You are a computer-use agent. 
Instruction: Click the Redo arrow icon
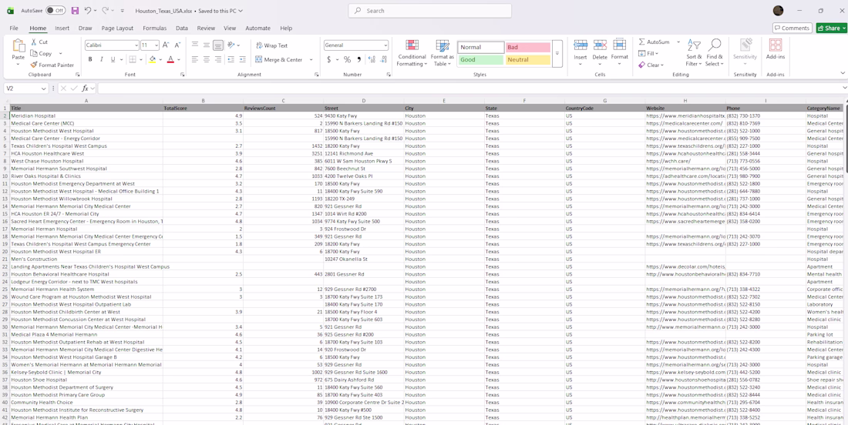[106, 10]
